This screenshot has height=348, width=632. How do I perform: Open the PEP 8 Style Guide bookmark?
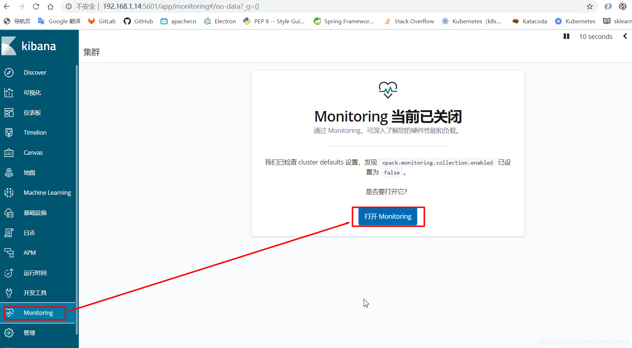pyautogui.click(x=274, y=21)
